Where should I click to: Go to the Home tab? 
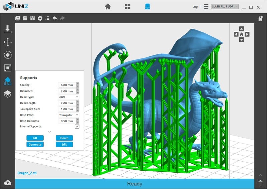tap(107, 6)
